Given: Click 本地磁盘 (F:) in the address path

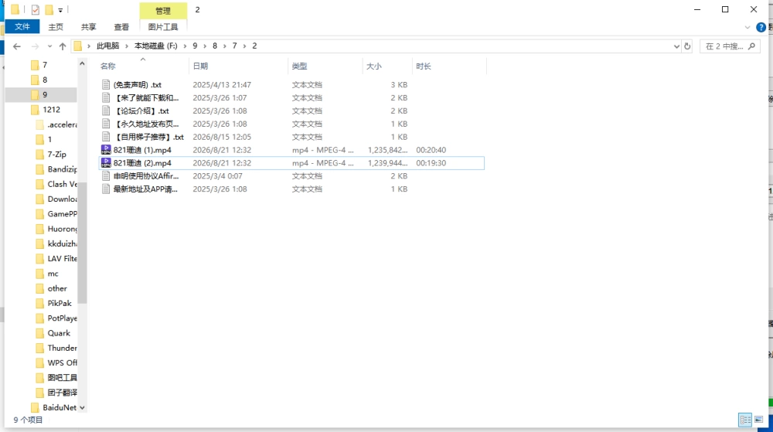Looking at the screenshot, I should coord(156,46).
